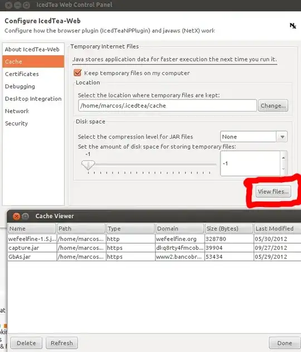
Task: Delete the selected cache entry
Action: point(26,343)
